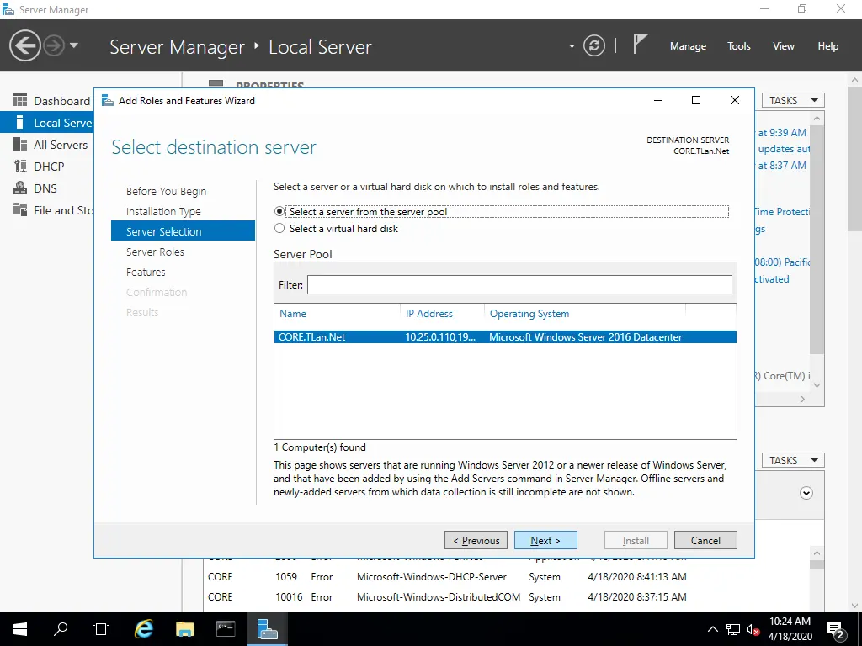Click the DNS icon in the sidebar
The width and height of the screenshot is (862, 646).
pos(20,188)
